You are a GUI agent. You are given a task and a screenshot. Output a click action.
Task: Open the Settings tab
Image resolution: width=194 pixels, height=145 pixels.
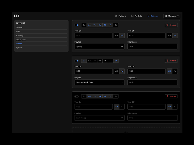(153, 16)
